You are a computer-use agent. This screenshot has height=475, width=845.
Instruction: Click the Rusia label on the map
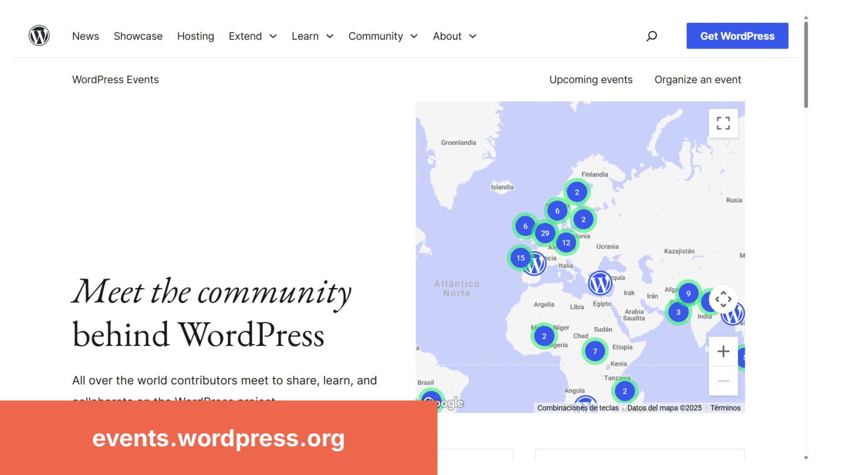point(734,200)
